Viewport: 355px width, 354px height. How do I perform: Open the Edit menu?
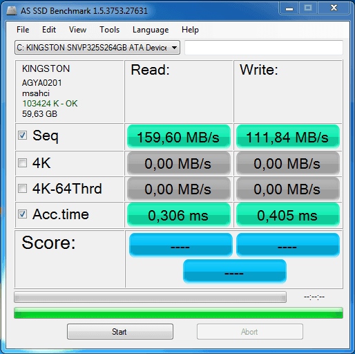pyautogui.click(x=49, y=30)
